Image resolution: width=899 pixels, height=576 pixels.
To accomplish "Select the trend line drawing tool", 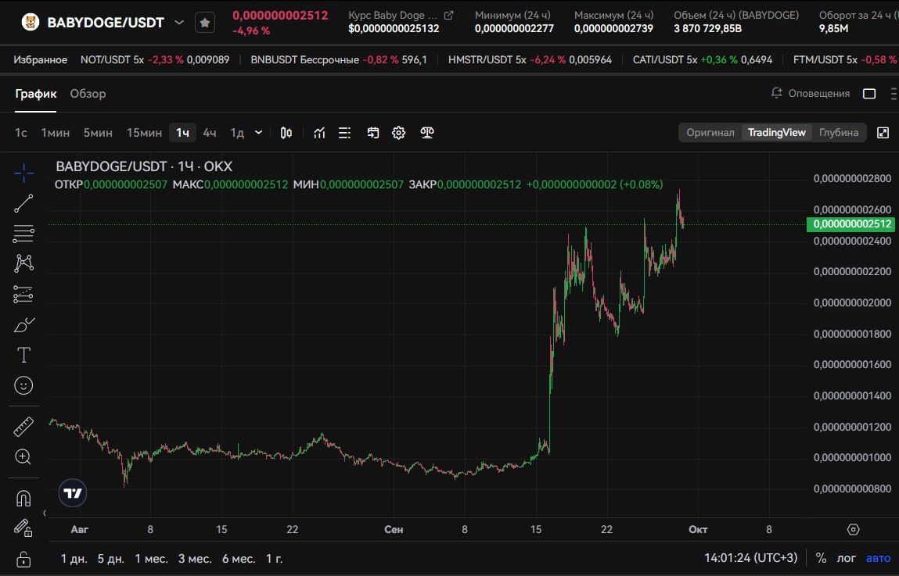I will (23, 203).
